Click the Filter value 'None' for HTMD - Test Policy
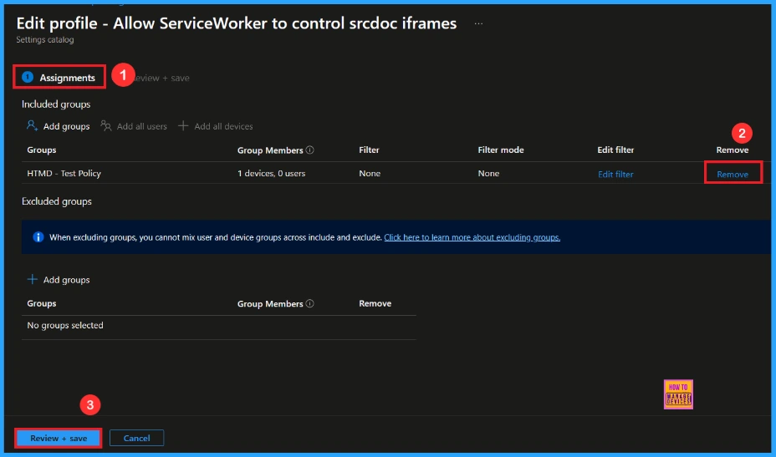The height and width of the screenshot is (457, 776). pyautogui.click(x=370, y=173)
